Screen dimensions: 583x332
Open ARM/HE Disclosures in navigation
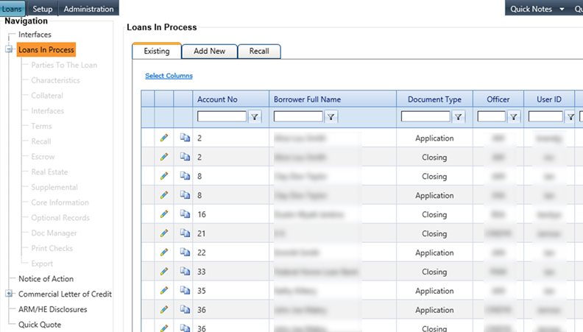pos(53,309)
